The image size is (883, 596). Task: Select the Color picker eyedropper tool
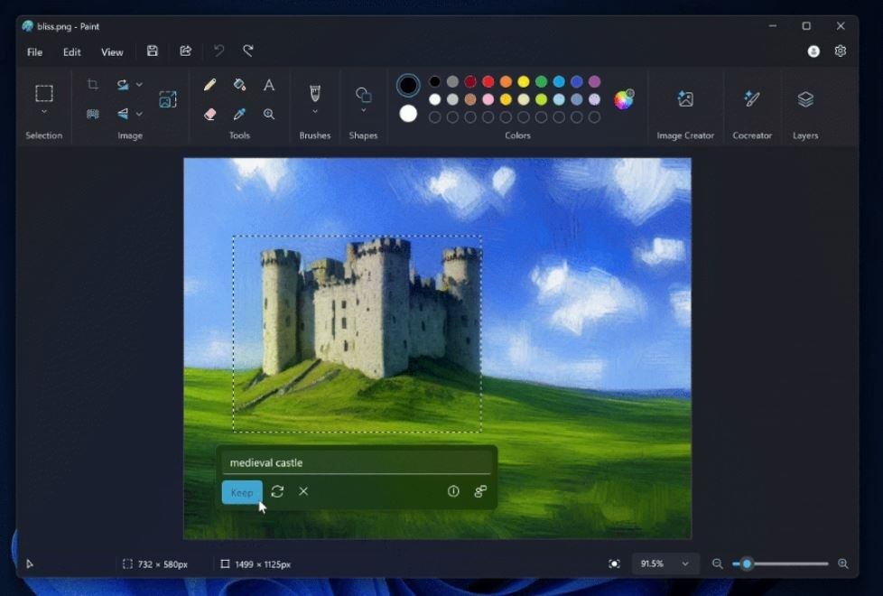238,115
